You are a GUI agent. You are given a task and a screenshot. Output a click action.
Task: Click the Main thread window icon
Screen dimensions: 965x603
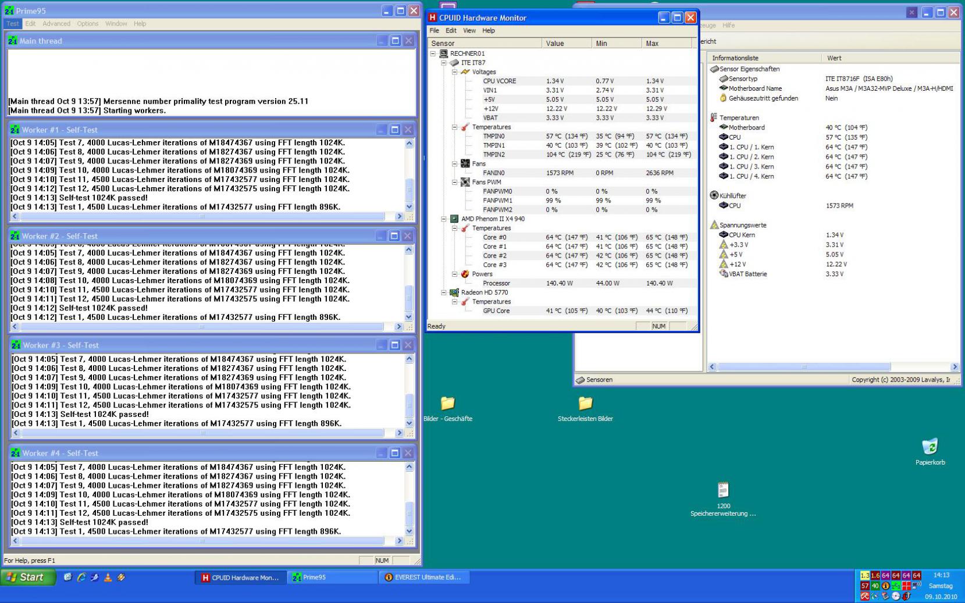(13, 41)
